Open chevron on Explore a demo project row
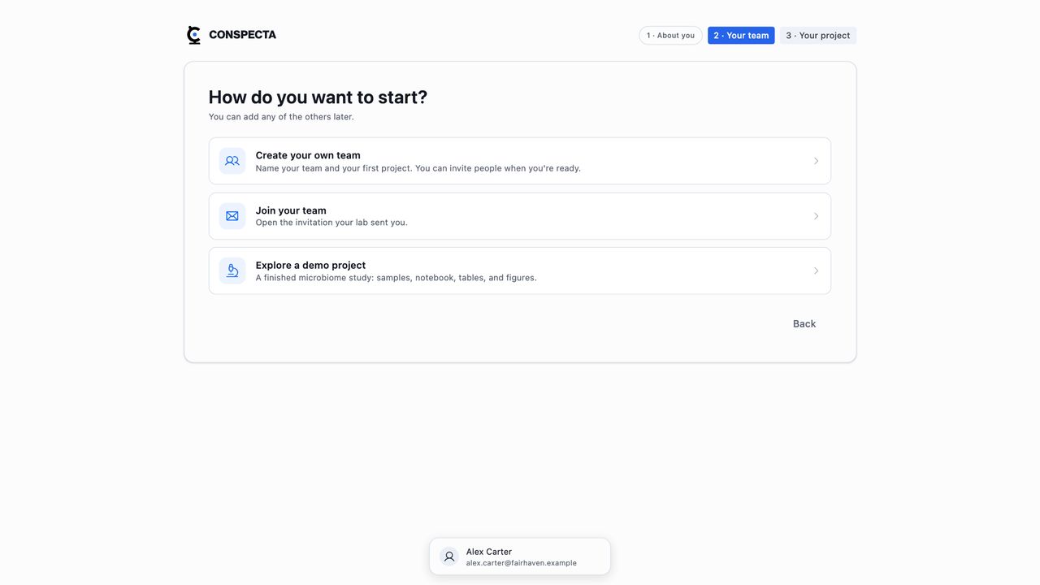Image resolution: width=1040 pixels, height=585 pixels. (816, 271)
